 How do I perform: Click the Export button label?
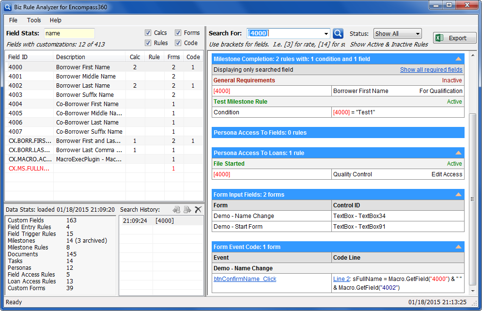pyautogui.click(x=458, y=38)
